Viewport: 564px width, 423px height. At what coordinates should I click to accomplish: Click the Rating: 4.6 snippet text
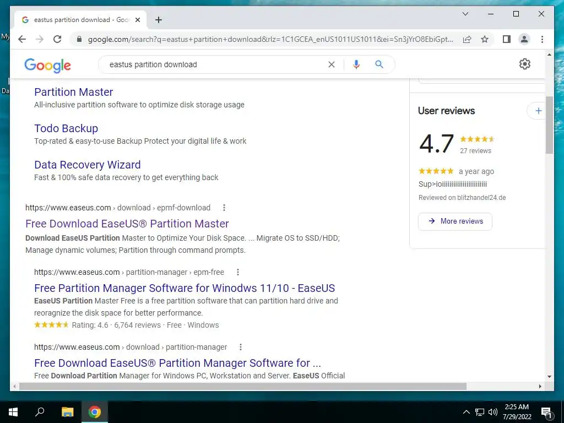pos(90,325)
